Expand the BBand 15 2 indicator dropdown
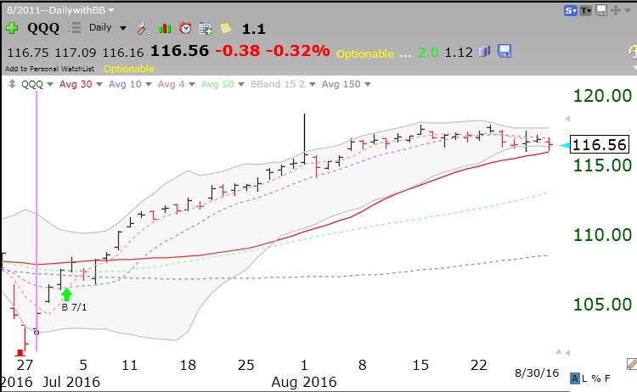Viewport: 637px width, 392px height. click(x=313, y=84)
